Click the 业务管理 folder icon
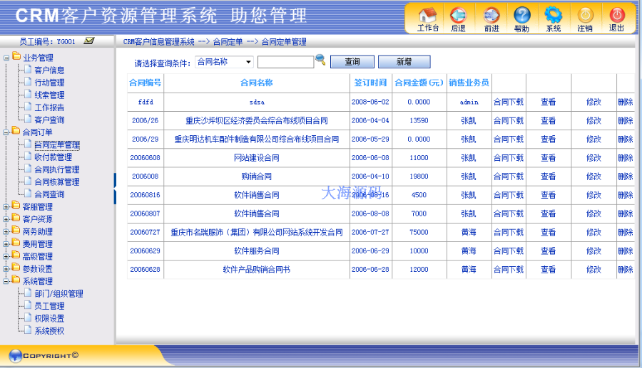642x368 pixels. coord(16,56)
